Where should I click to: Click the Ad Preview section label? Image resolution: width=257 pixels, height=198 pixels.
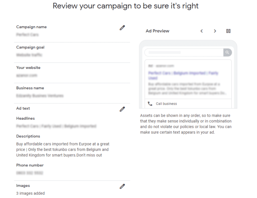click(157, 31)
